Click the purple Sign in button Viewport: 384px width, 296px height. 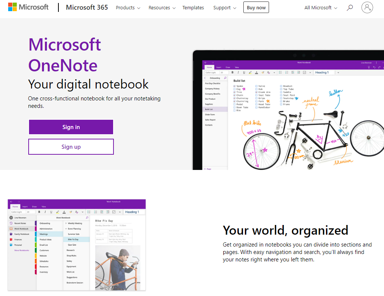click(71, 127)
